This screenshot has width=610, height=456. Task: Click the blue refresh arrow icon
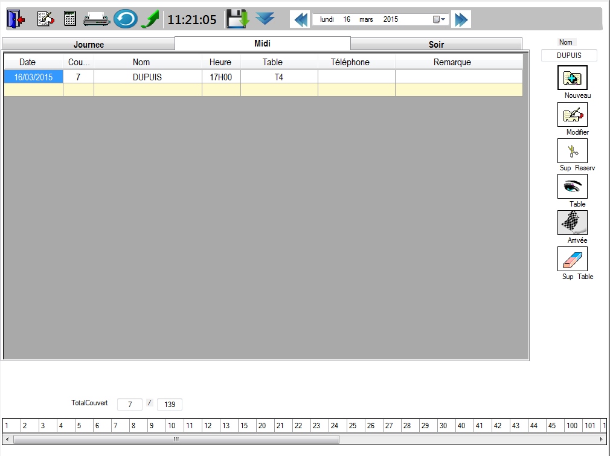[x=125, y=19]
